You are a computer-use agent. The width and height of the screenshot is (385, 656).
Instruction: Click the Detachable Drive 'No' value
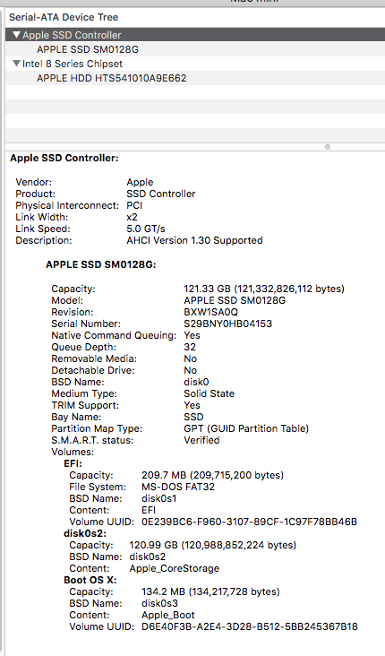[190, 371]
